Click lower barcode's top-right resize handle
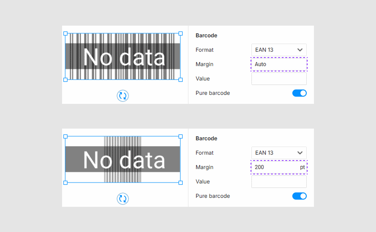The image size is (376, 232). point(181,136)
